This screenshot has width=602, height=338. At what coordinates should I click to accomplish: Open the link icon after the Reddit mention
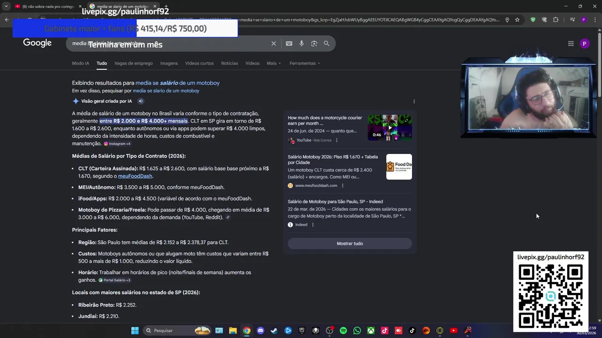coord(228,217)
